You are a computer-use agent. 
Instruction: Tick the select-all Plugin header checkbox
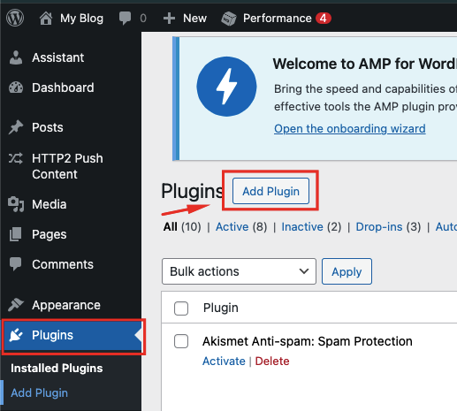coord(181,308)
